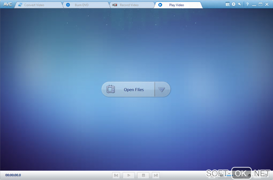The image size is (273, 180).
Task: Close the AVC window
Action: 267,4
